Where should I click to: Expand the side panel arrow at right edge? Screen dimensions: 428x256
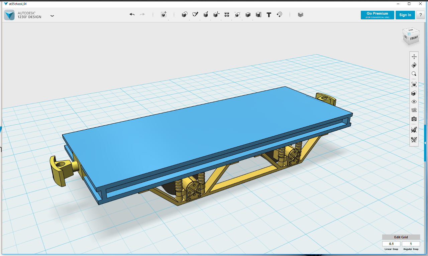425,143
